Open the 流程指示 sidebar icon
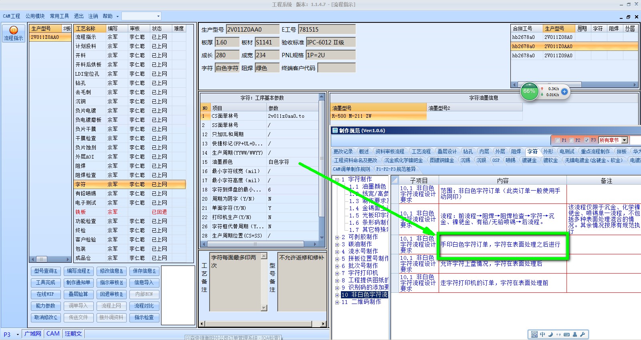This screenshot has width=641, height=340. click(x=13, y=34)
